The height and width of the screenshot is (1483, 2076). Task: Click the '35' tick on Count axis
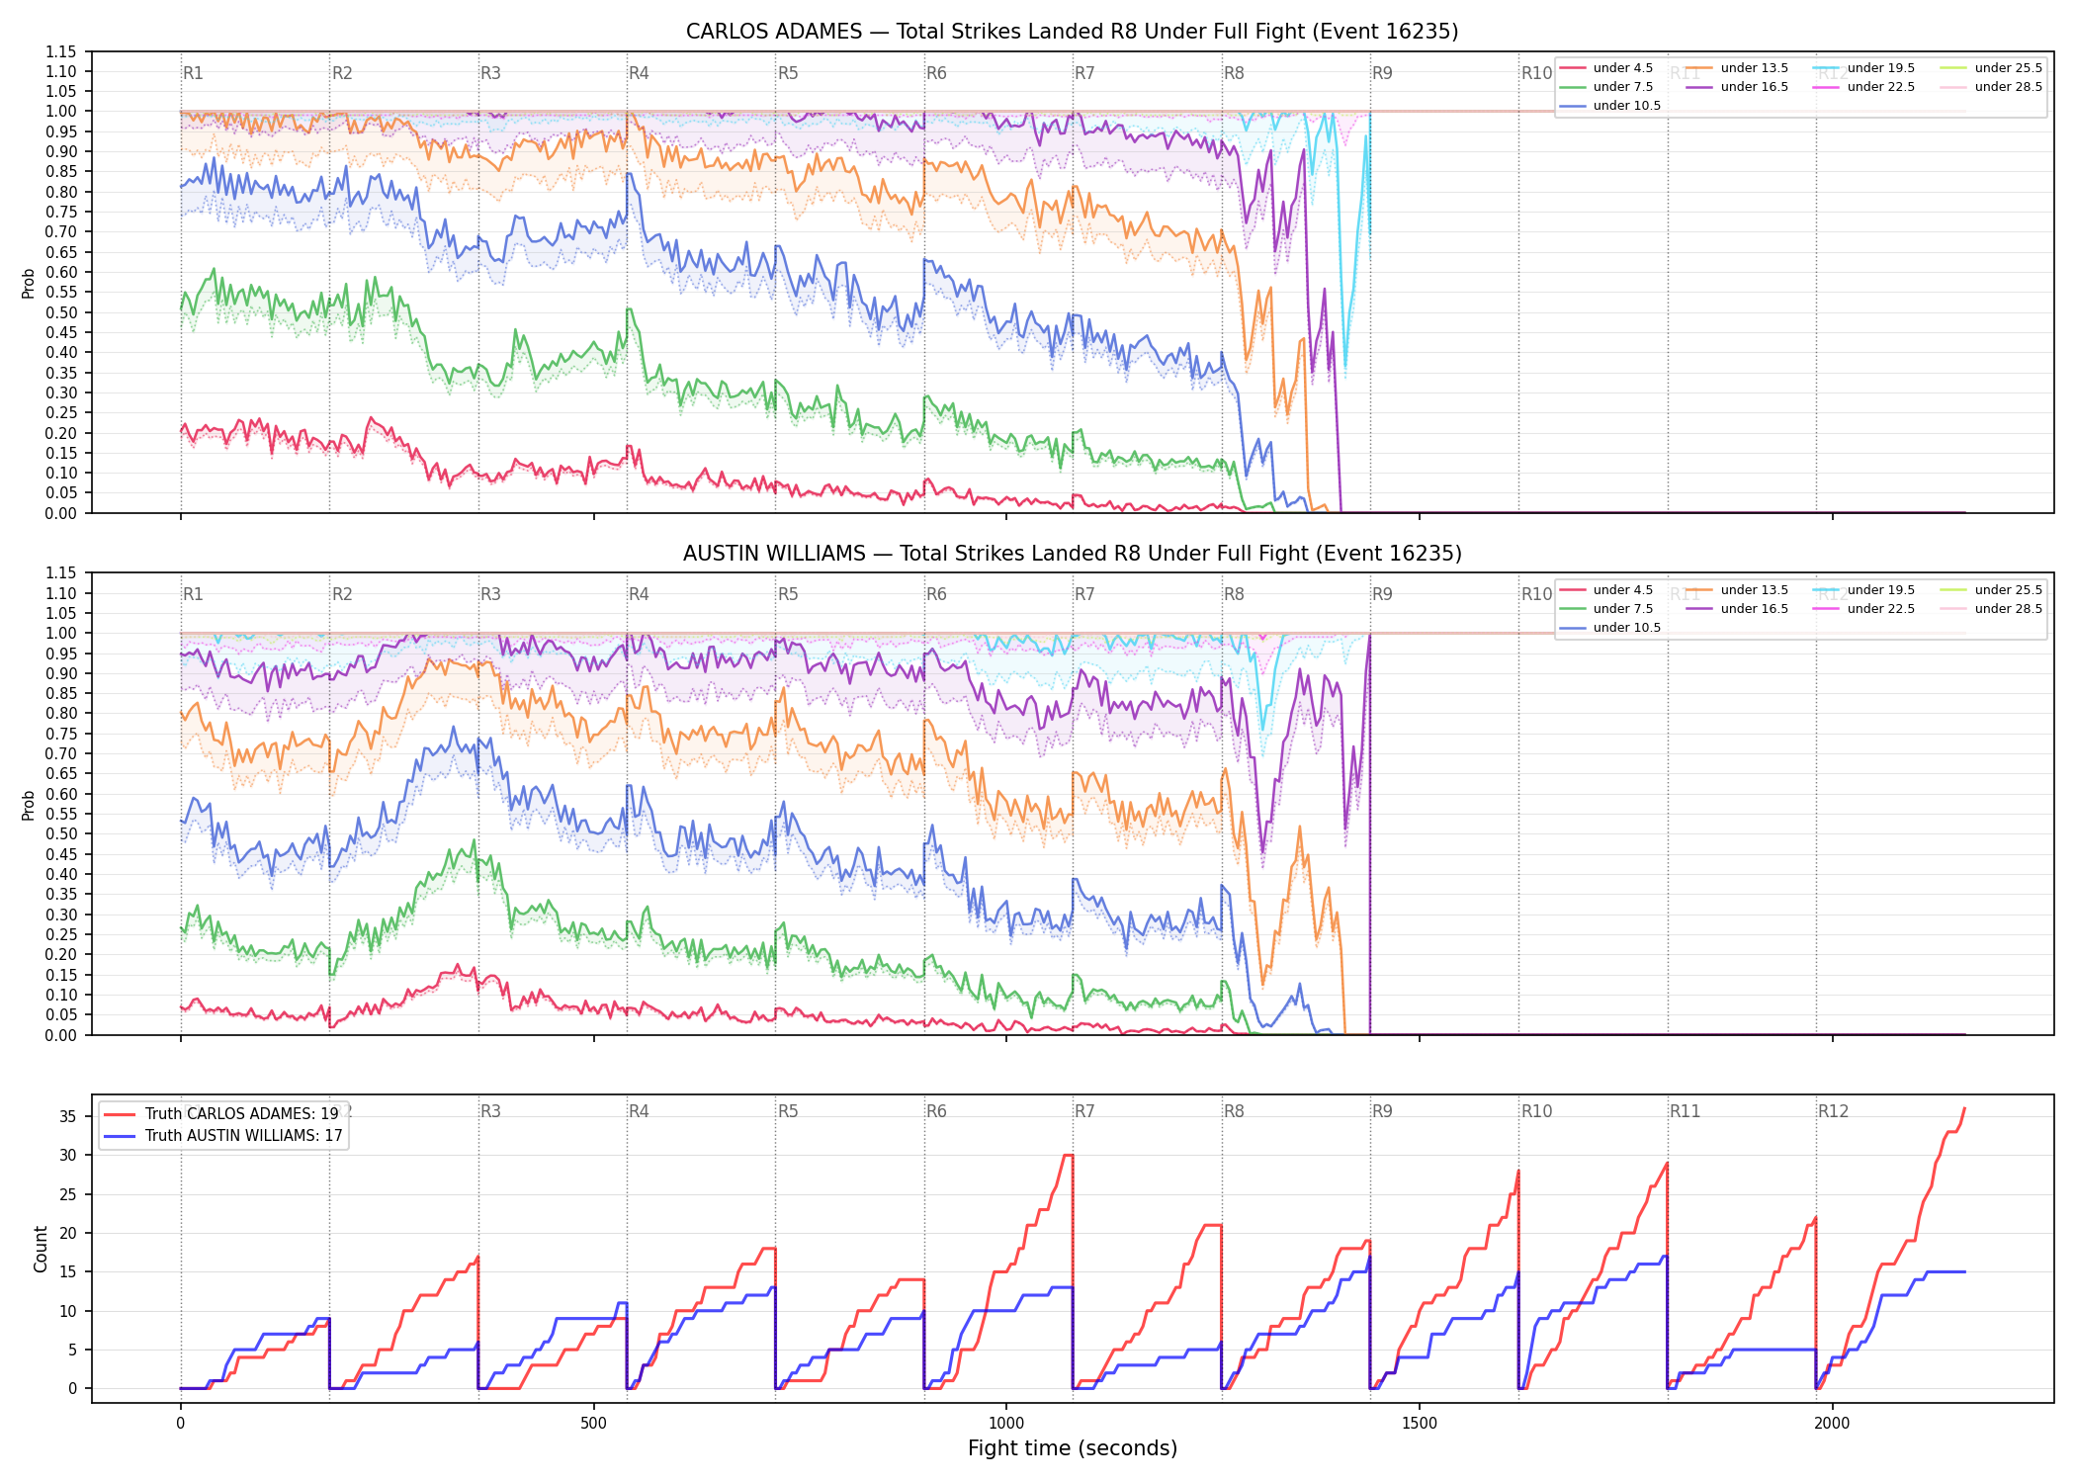[68, 1116]
